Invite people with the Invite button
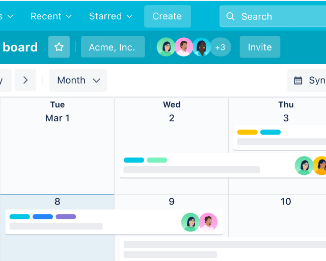 click(260, 47)
